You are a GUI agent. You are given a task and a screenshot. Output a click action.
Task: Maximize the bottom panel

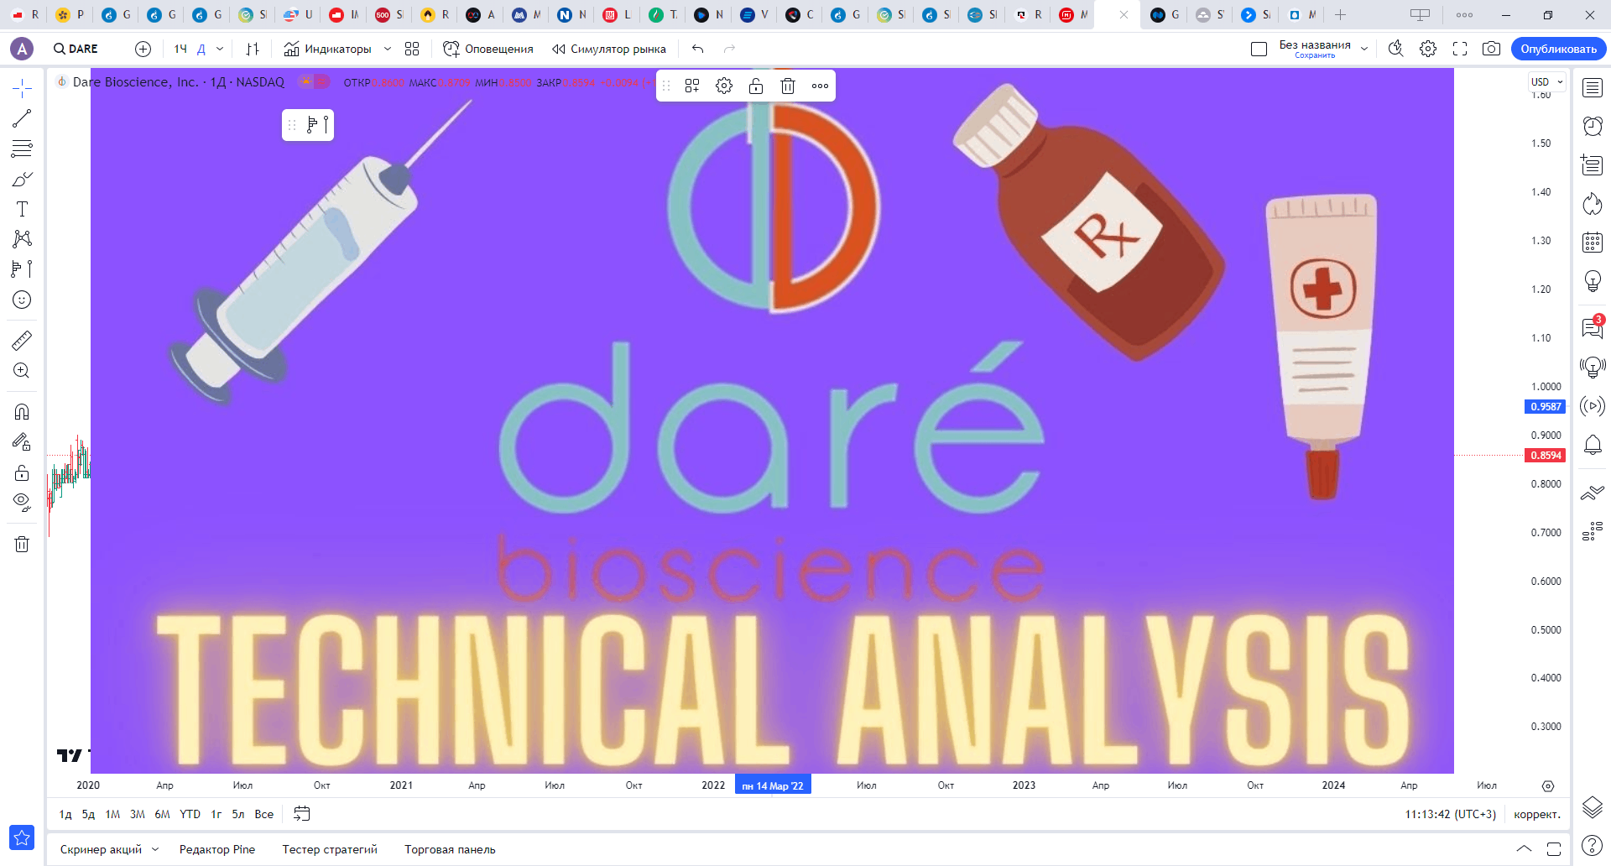[1554, 849]
